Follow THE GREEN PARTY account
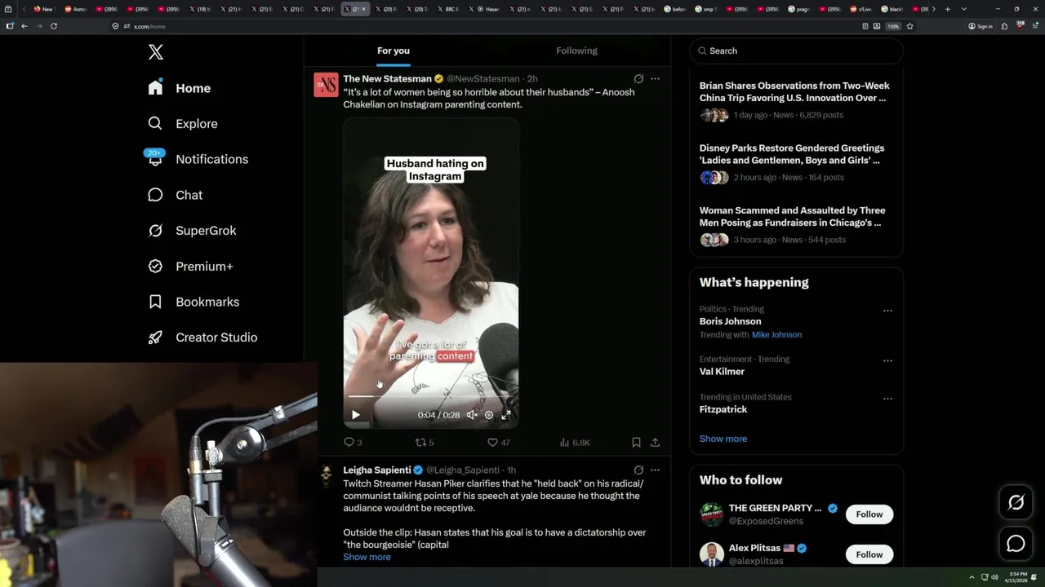 point(869,514)
